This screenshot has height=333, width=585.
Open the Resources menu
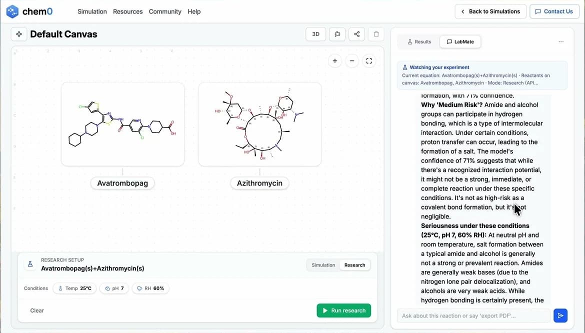coord(127,11)
